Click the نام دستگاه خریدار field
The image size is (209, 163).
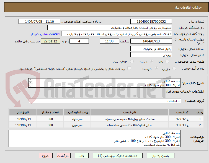coord(110,28)
